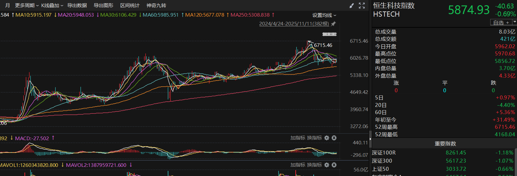517x176 pixels.
Task: Click the MAVOL2 value label
Action: (96, 165)
